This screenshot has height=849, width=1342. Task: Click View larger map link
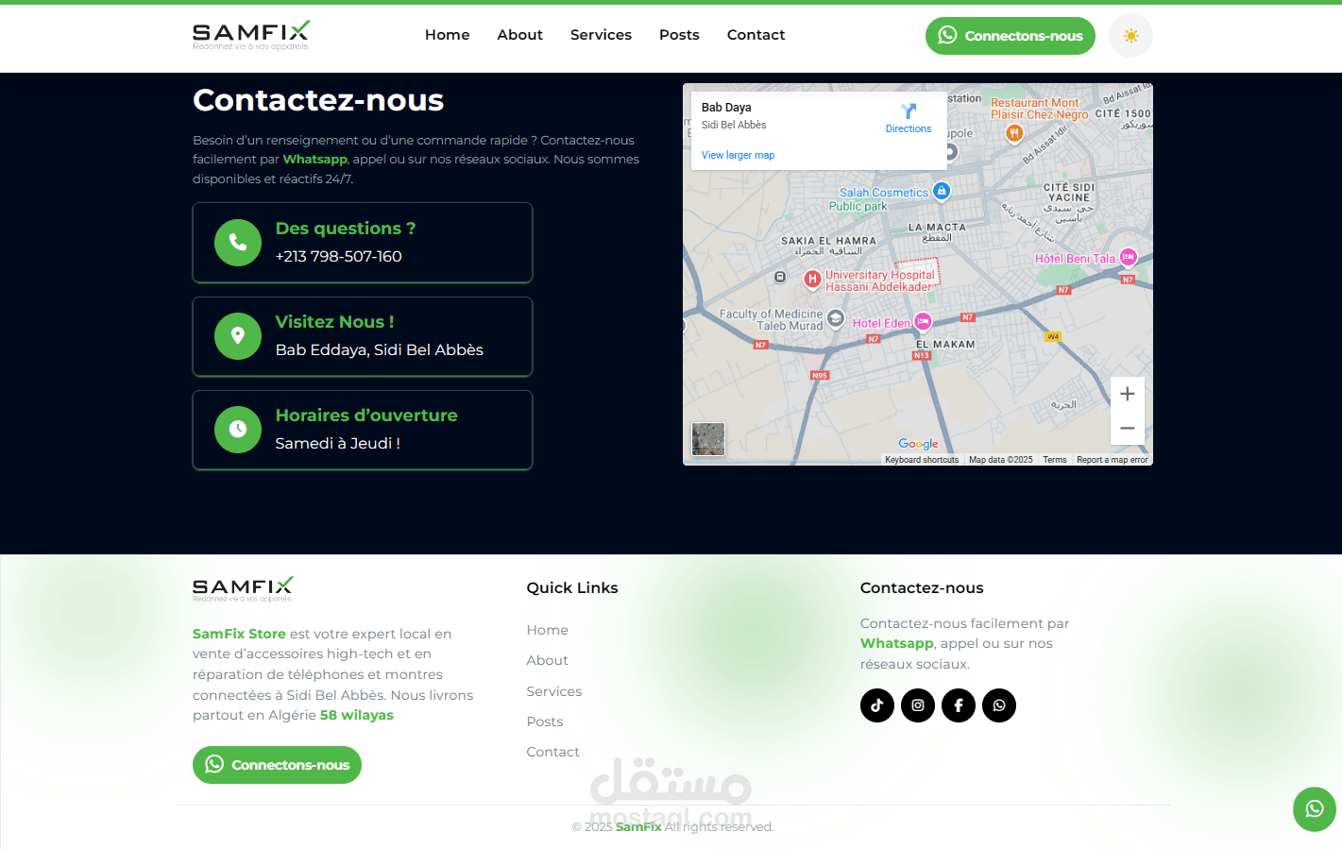click(738, 155)
